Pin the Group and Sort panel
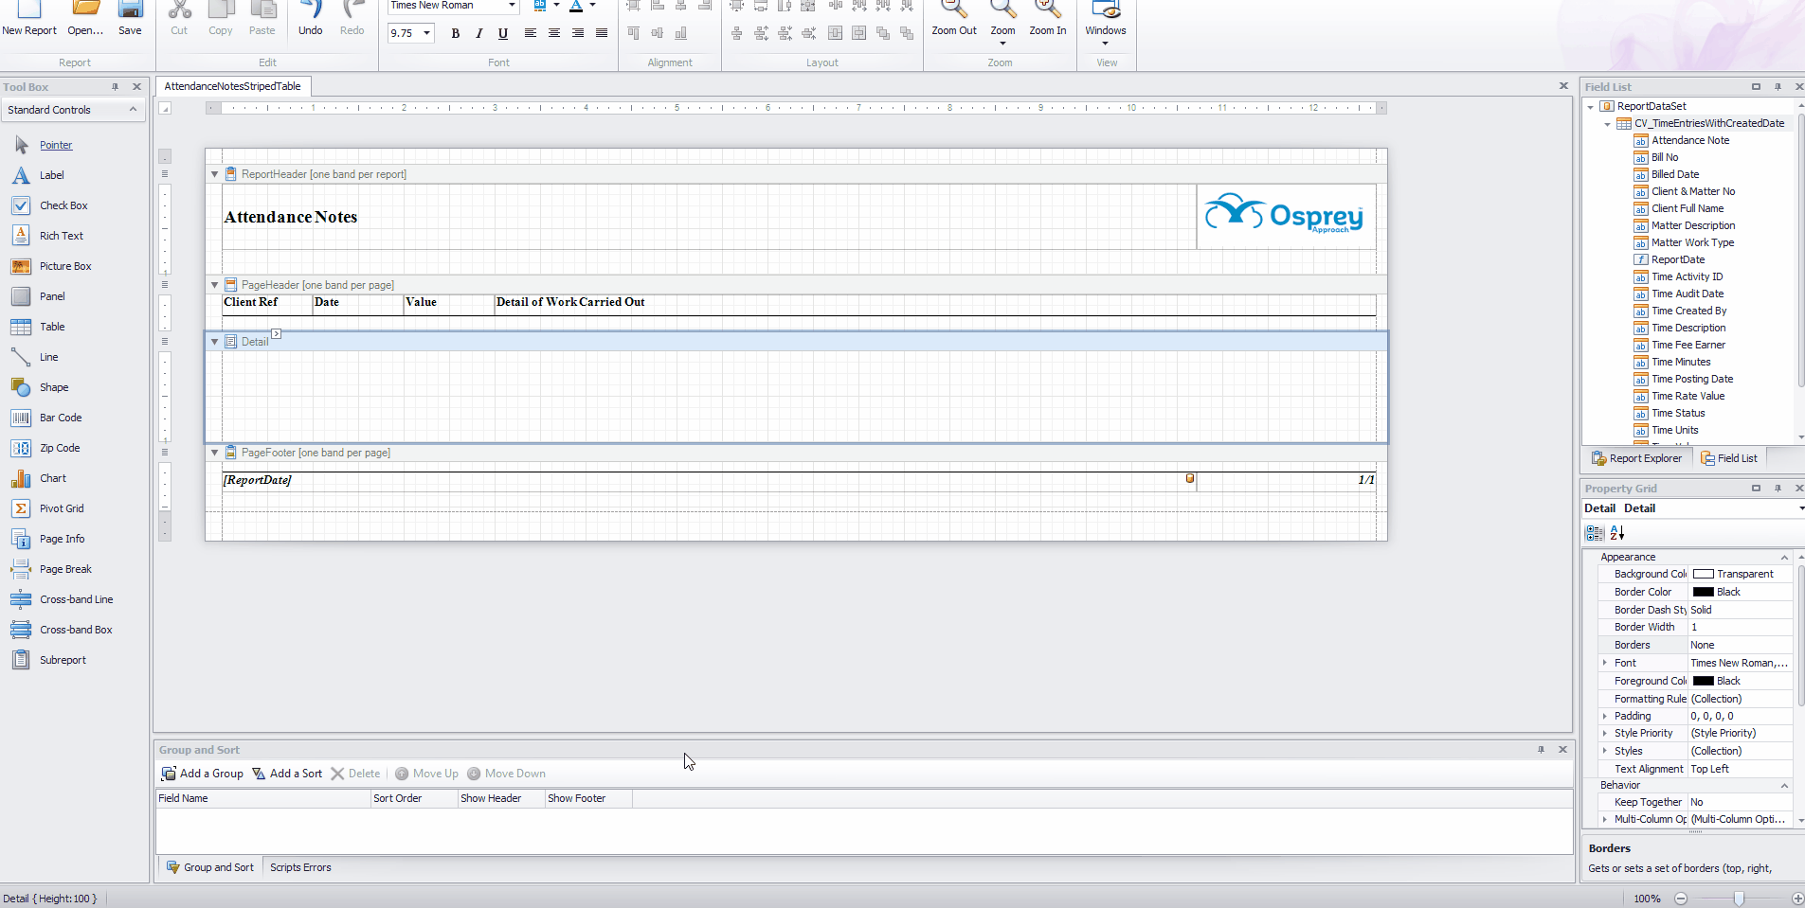The image size is (1805, 908). 1542,749
